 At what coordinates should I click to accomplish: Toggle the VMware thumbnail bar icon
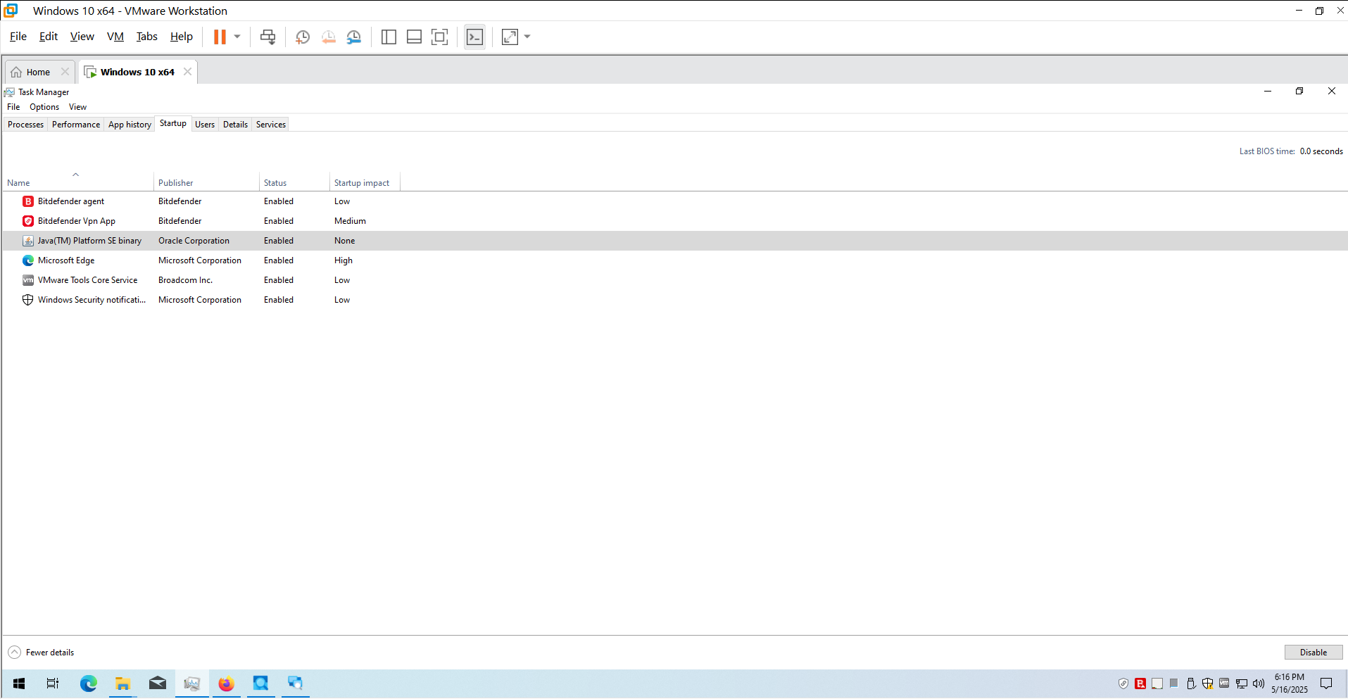[x=415, y=37]
